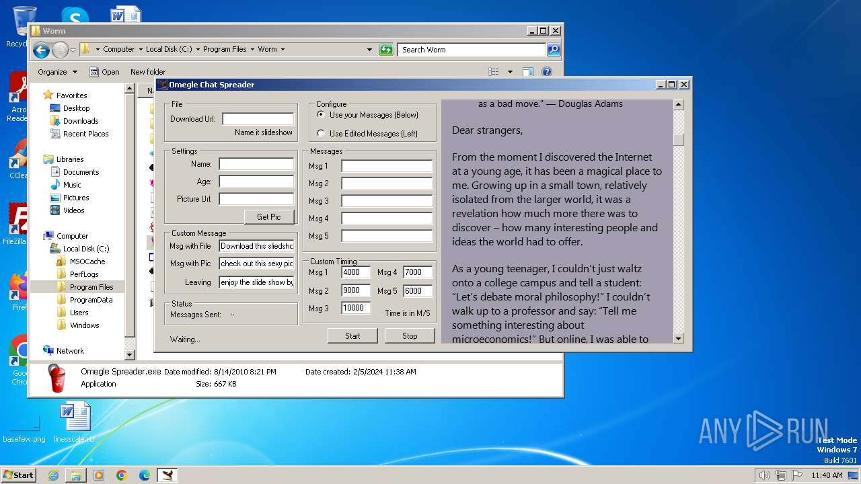Screen dimensions: 861x484
Task: Click the 'Msg with File' text field
Action: [256, 246]
